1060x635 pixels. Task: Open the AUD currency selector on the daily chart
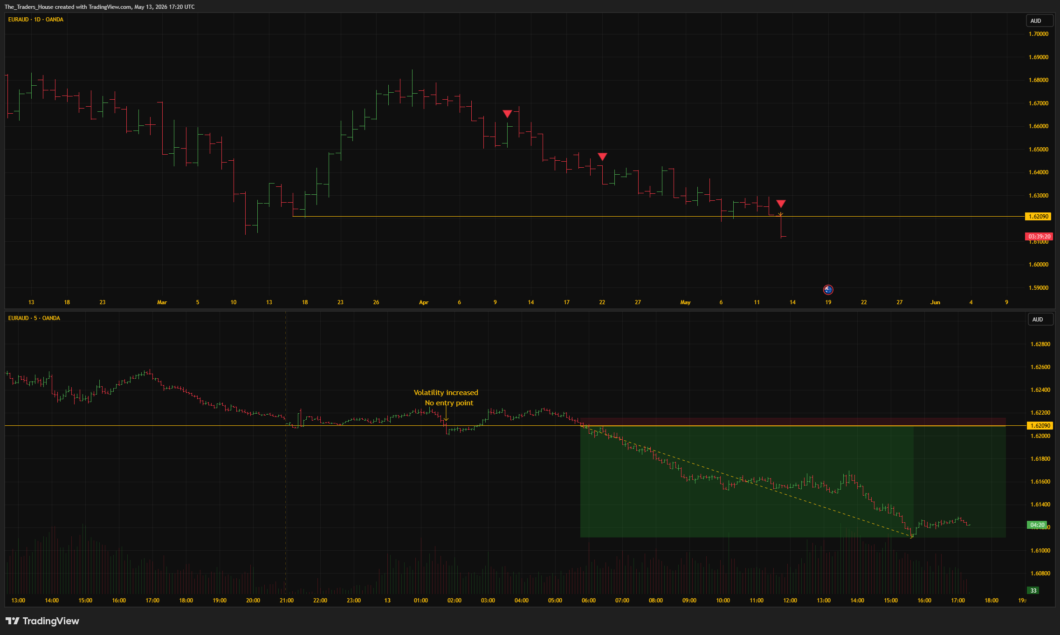1039,20
